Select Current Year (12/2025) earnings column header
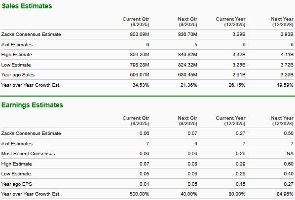 click(231, 121)
